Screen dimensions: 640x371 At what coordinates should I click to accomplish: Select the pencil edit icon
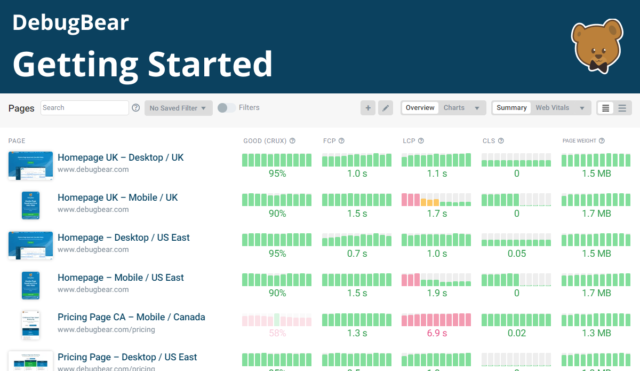click(x=386, y=108)
